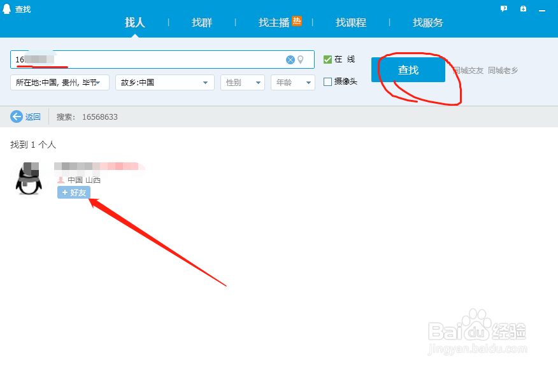Open the 性别 gender dropdown
Viewport: 558px width, 368px height.
(242, 81)
